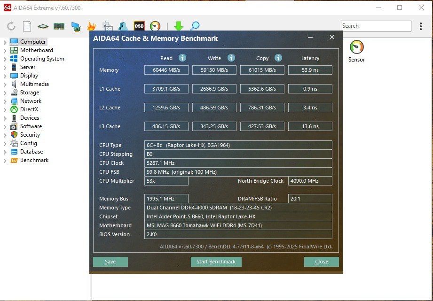Screen dimensions: 433x301
Task: Click Devices in the tree
Action: click(30, 118)
